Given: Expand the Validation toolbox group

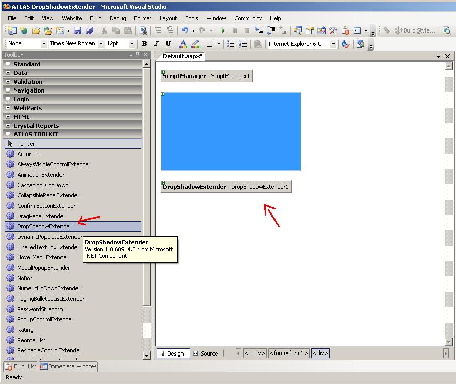Looking at the screenshot, I should [x=9, y=81].
